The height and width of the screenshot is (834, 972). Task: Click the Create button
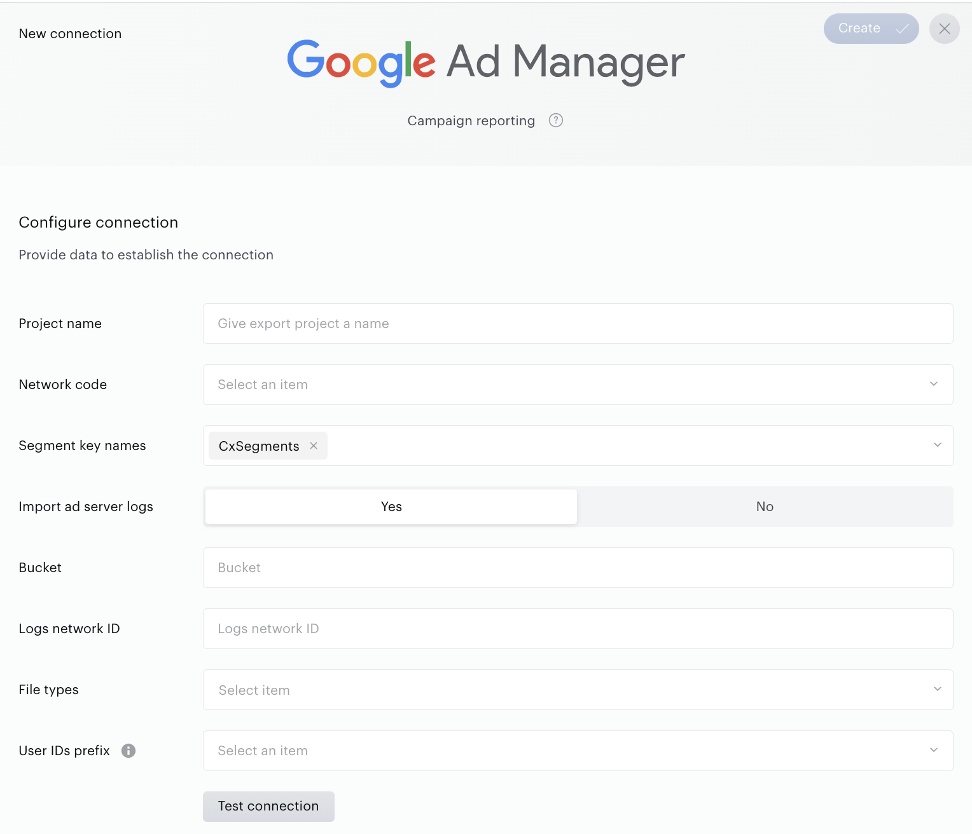871,29
